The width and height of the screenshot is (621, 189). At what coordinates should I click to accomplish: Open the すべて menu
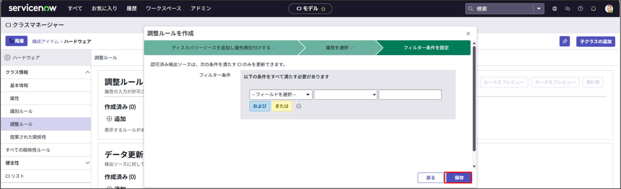point(75,8)
